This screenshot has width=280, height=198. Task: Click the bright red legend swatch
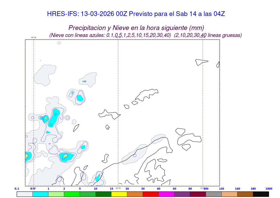tap(151, 194)
